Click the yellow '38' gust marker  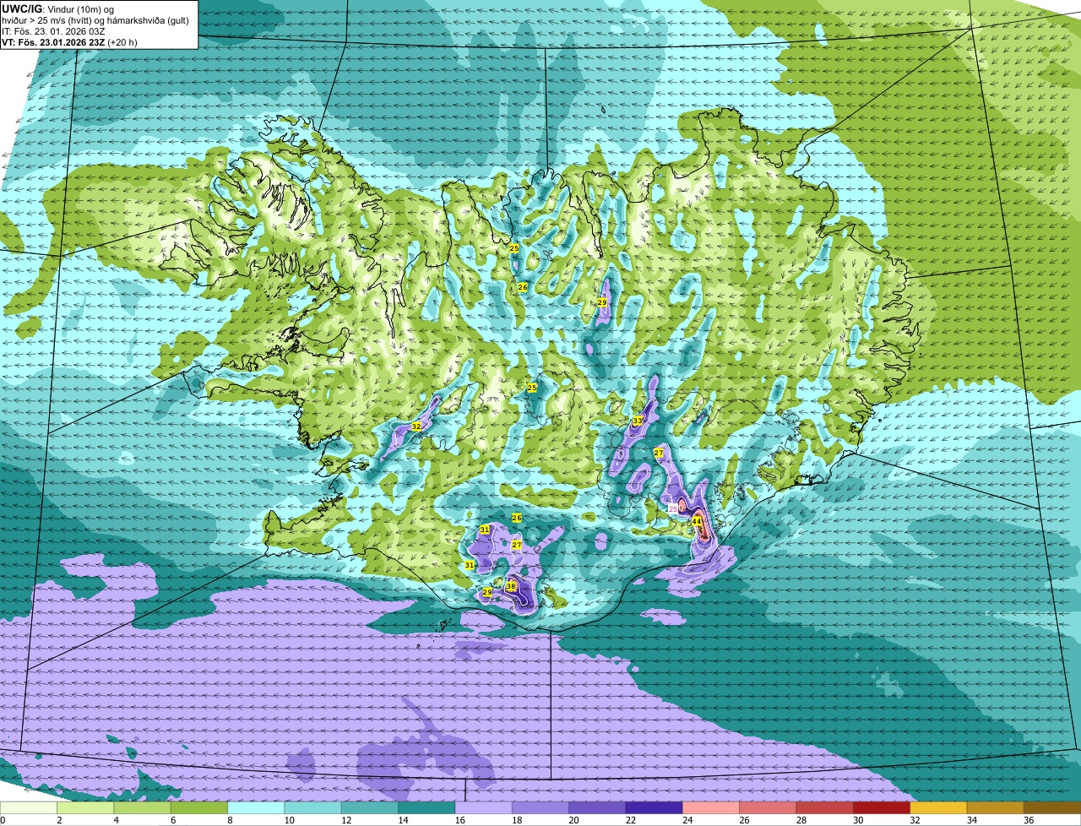coord(511,586)
